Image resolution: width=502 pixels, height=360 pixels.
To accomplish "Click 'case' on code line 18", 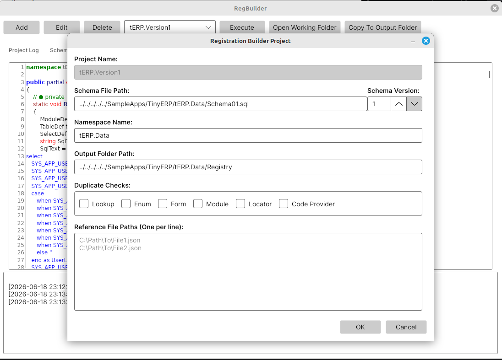I will [x=38, y=193].
